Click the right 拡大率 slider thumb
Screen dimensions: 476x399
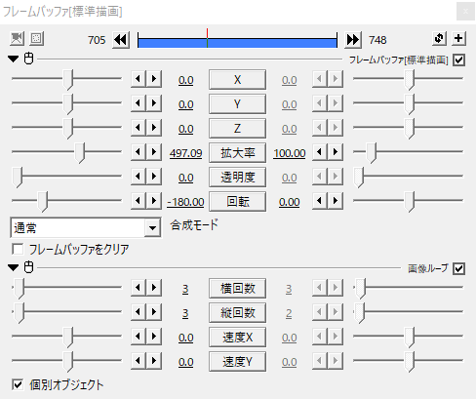(372, 153)
